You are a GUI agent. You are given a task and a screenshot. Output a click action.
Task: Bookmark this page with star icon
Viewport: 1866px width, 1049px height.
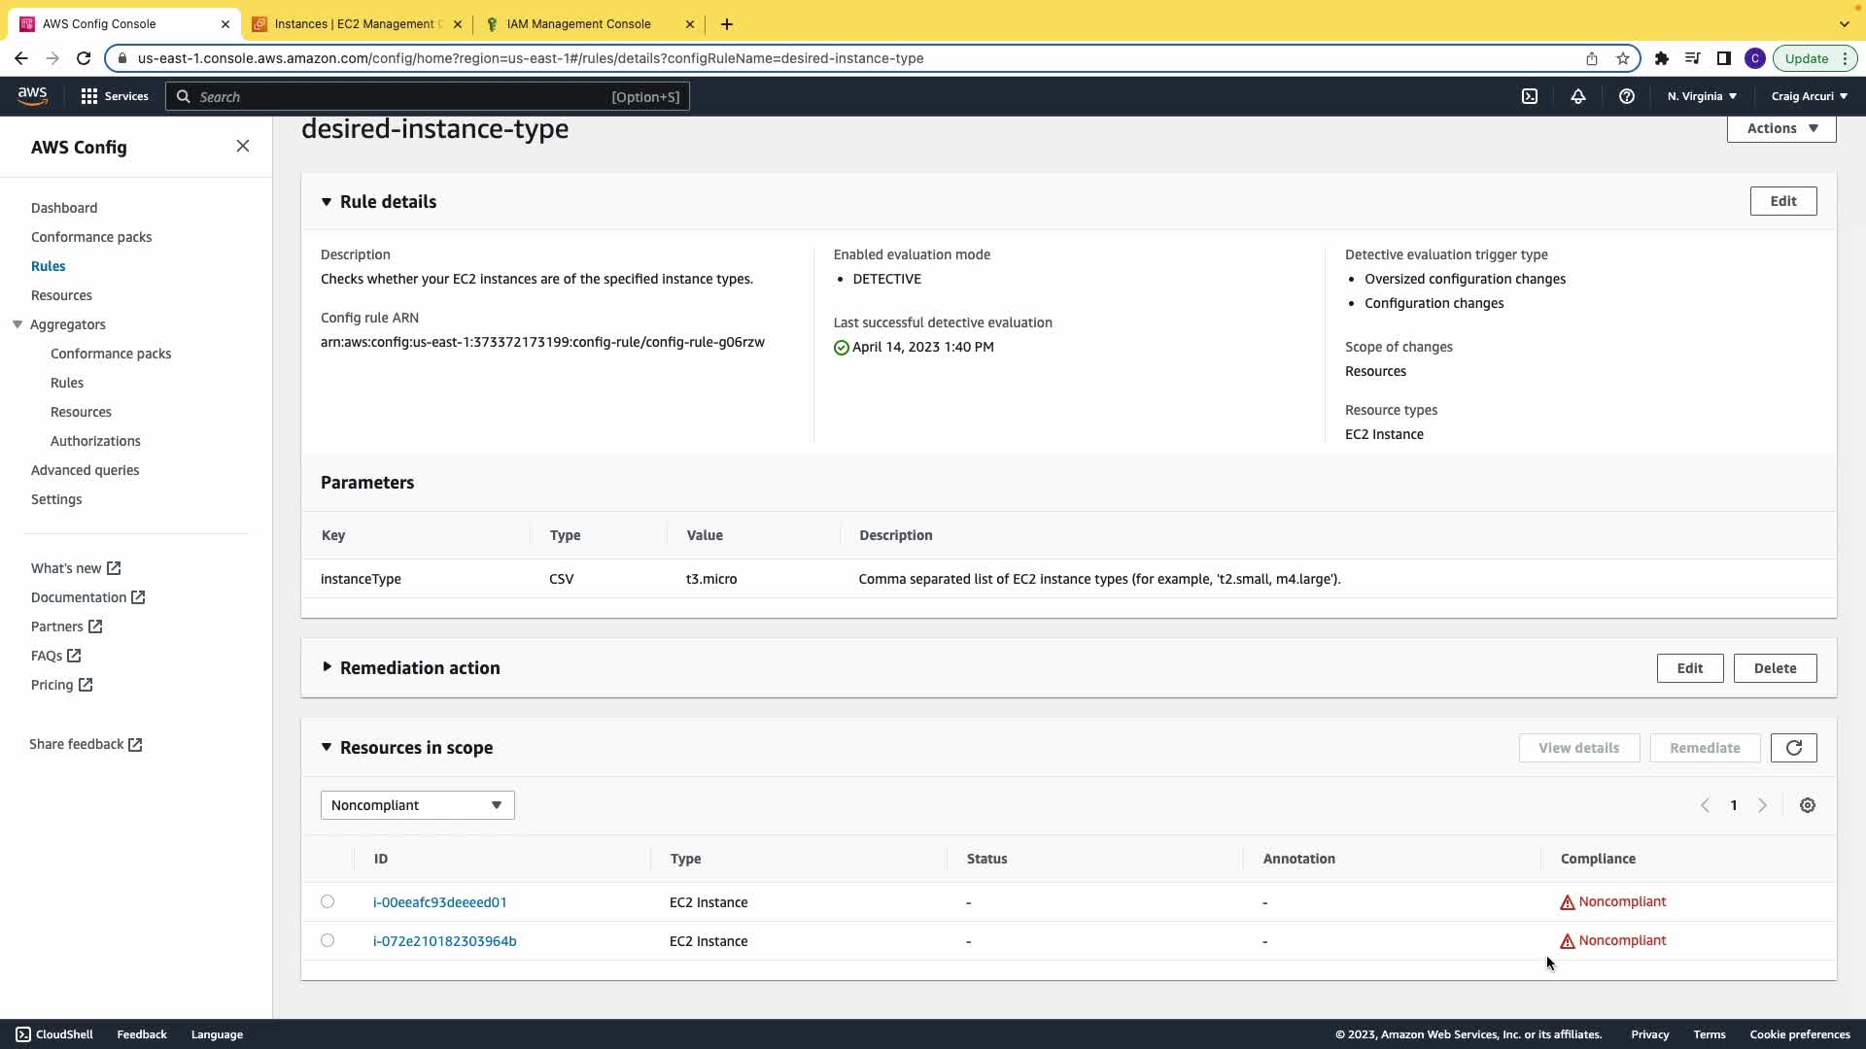point(1622,58)
